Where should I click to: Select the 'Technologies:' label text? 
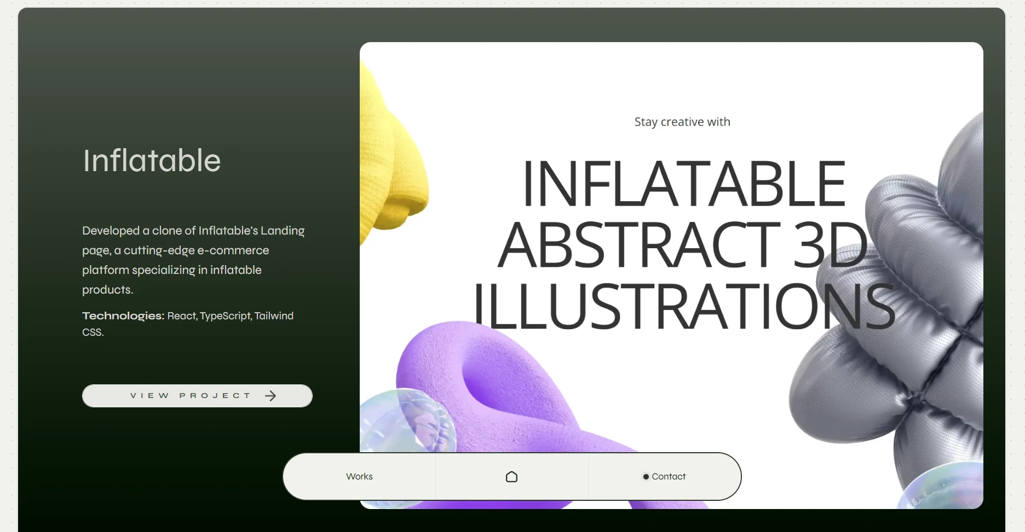123,316
